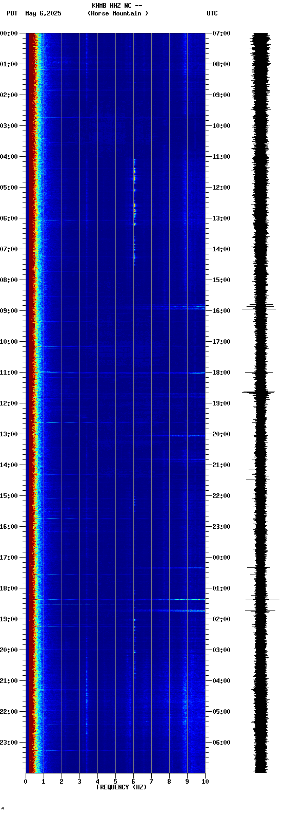Click the 11:00 PDT left axis label
The height and width of the screenshot is (814, 283).
(9, 373)
